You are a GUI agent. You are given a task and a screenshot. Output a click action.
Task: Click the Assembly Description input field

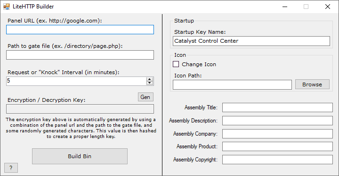point(277,121)
